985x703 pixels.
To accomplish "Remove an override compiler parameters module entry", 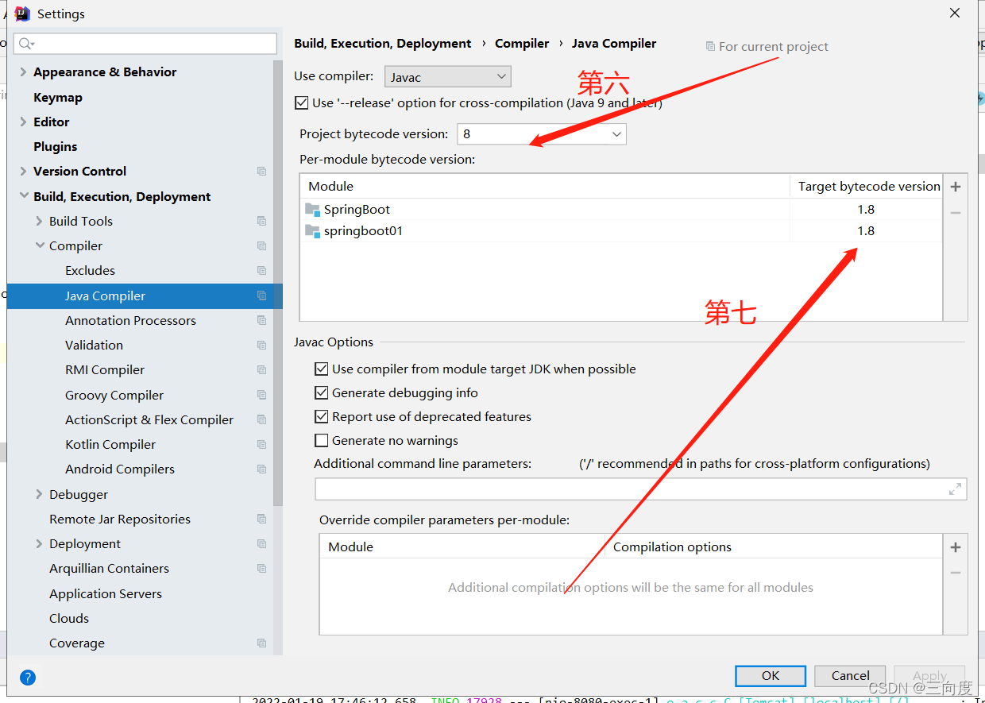I will click(x=956, y=573).
